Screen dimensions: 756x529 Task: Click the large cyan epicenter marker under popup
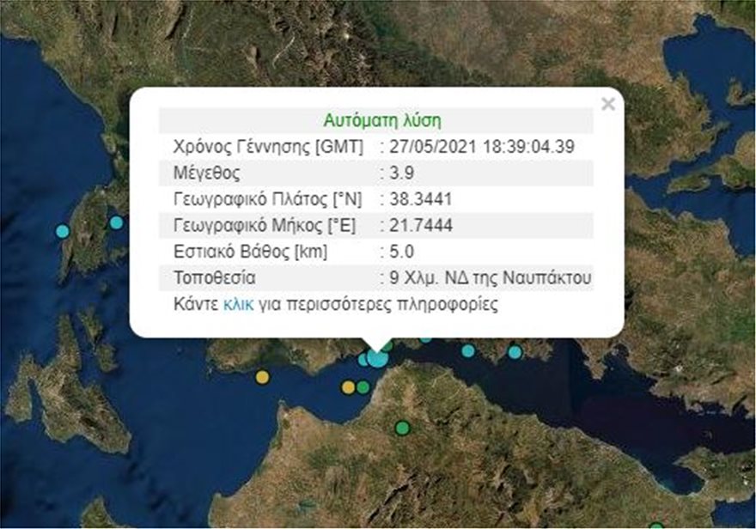pyautogui.click(x=377, y=357)
